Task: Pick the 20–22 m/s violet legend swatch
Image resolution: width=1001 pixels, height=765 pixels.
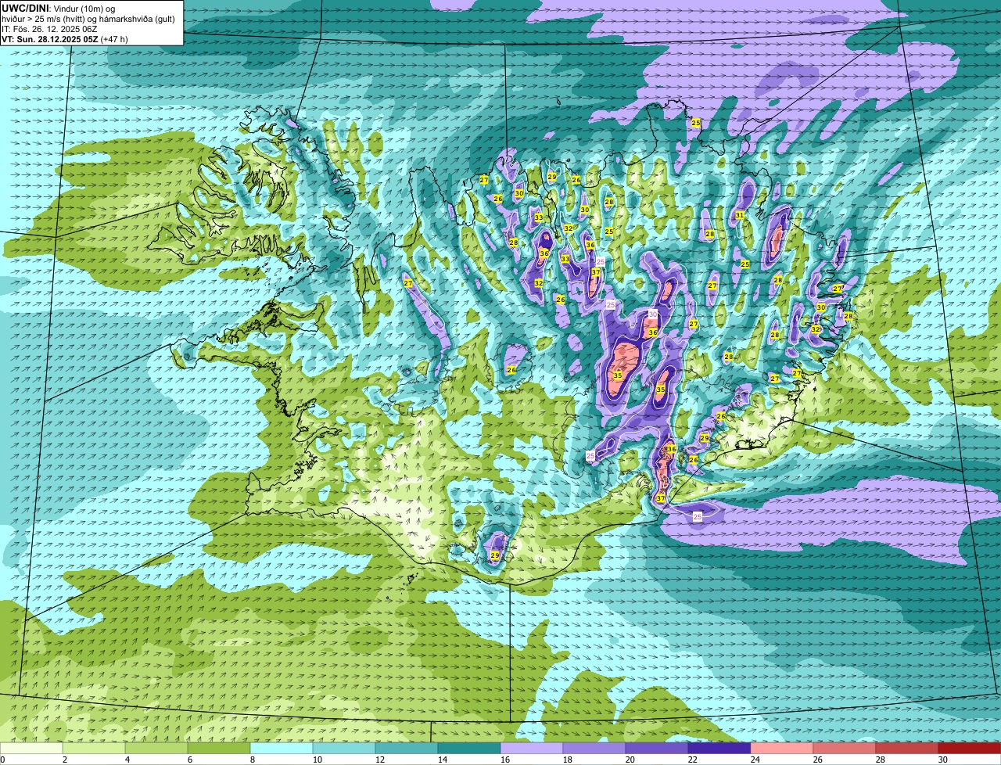Action: click(657, 748)
